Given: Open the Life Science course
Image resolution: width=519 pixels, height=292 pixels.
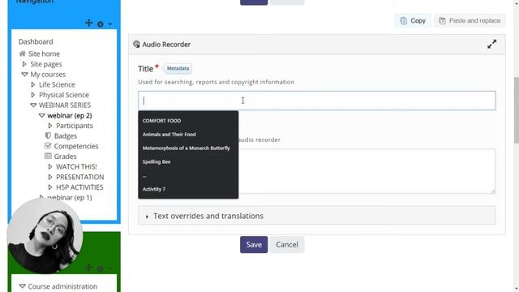Looking at the screenshot, I should pyautogui.click(x=57, y=84).
